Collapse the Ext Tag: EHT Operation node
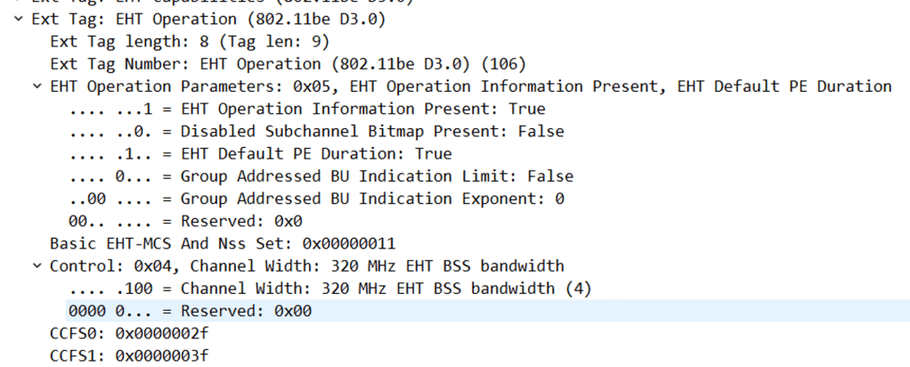910x367 pixels. [x=19, y=19]
